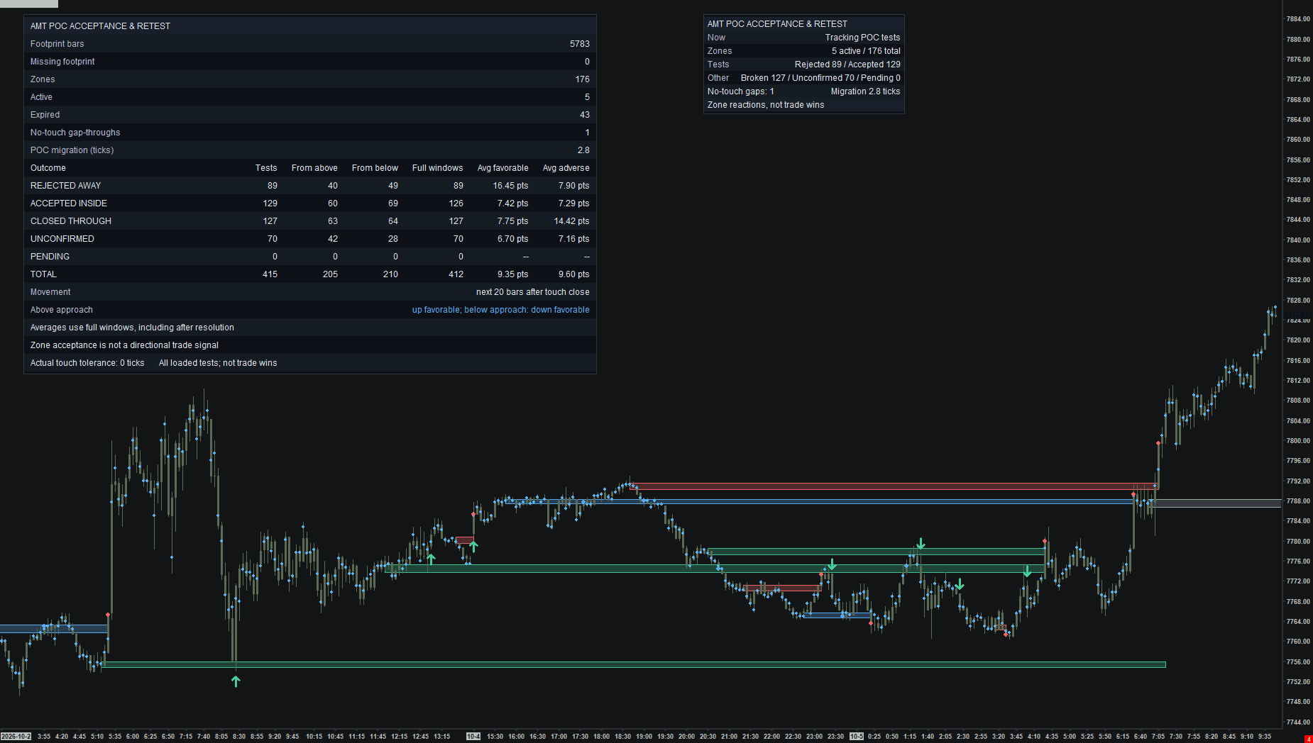Select the 10-5 date marker on the time axis
Image resolution: width=1313 pixels, height=743 pixels.
(x=857, y=737)
